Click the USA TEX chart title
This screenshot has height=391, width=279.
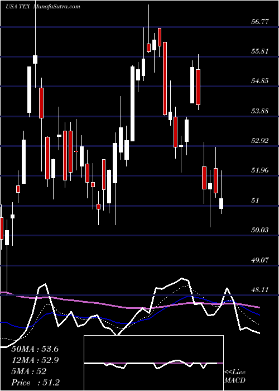click(43, 7)
